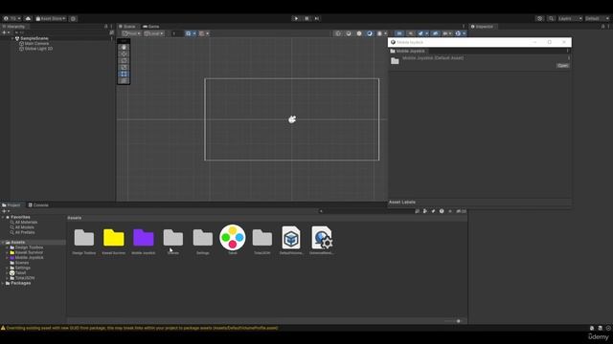This screenshot has height=344, width=613.
Task: Click the Step frame button
Action: click(317, 18)
